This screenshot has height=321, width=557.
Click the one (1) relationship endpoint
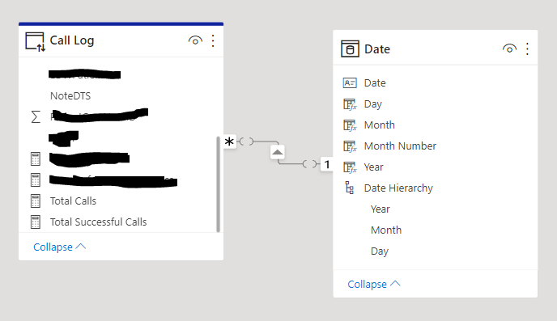coord(327,164)
